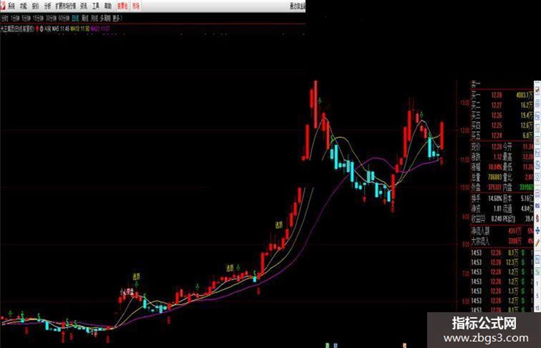Screen dimensions: 541x348
Task: Click the 13.00 price axis label
Action: (464, 102)
